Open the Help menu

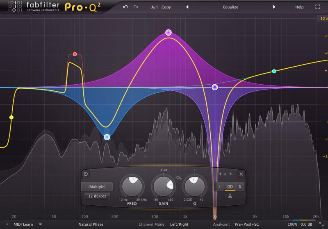click(299, 7)
